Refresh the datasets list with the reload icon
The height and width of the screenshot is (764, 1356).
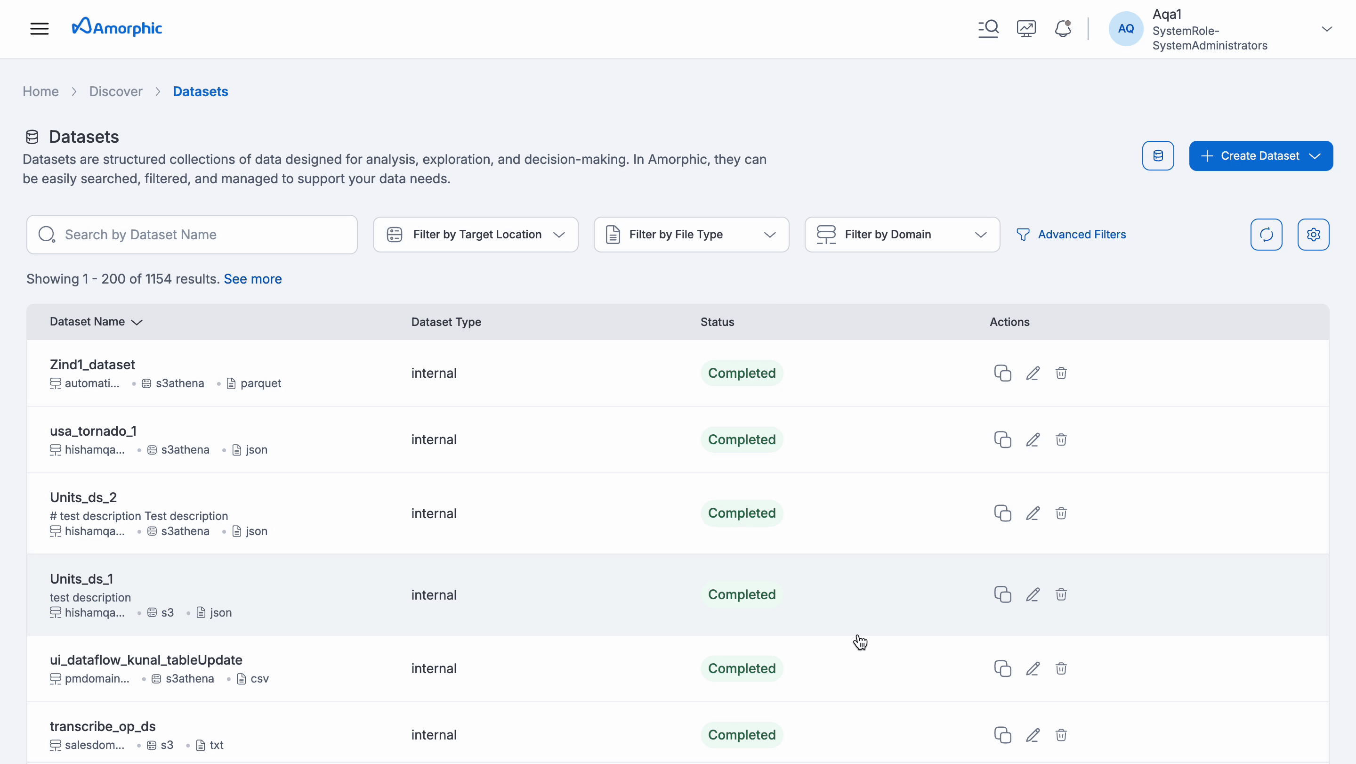tap(1266, 234)
